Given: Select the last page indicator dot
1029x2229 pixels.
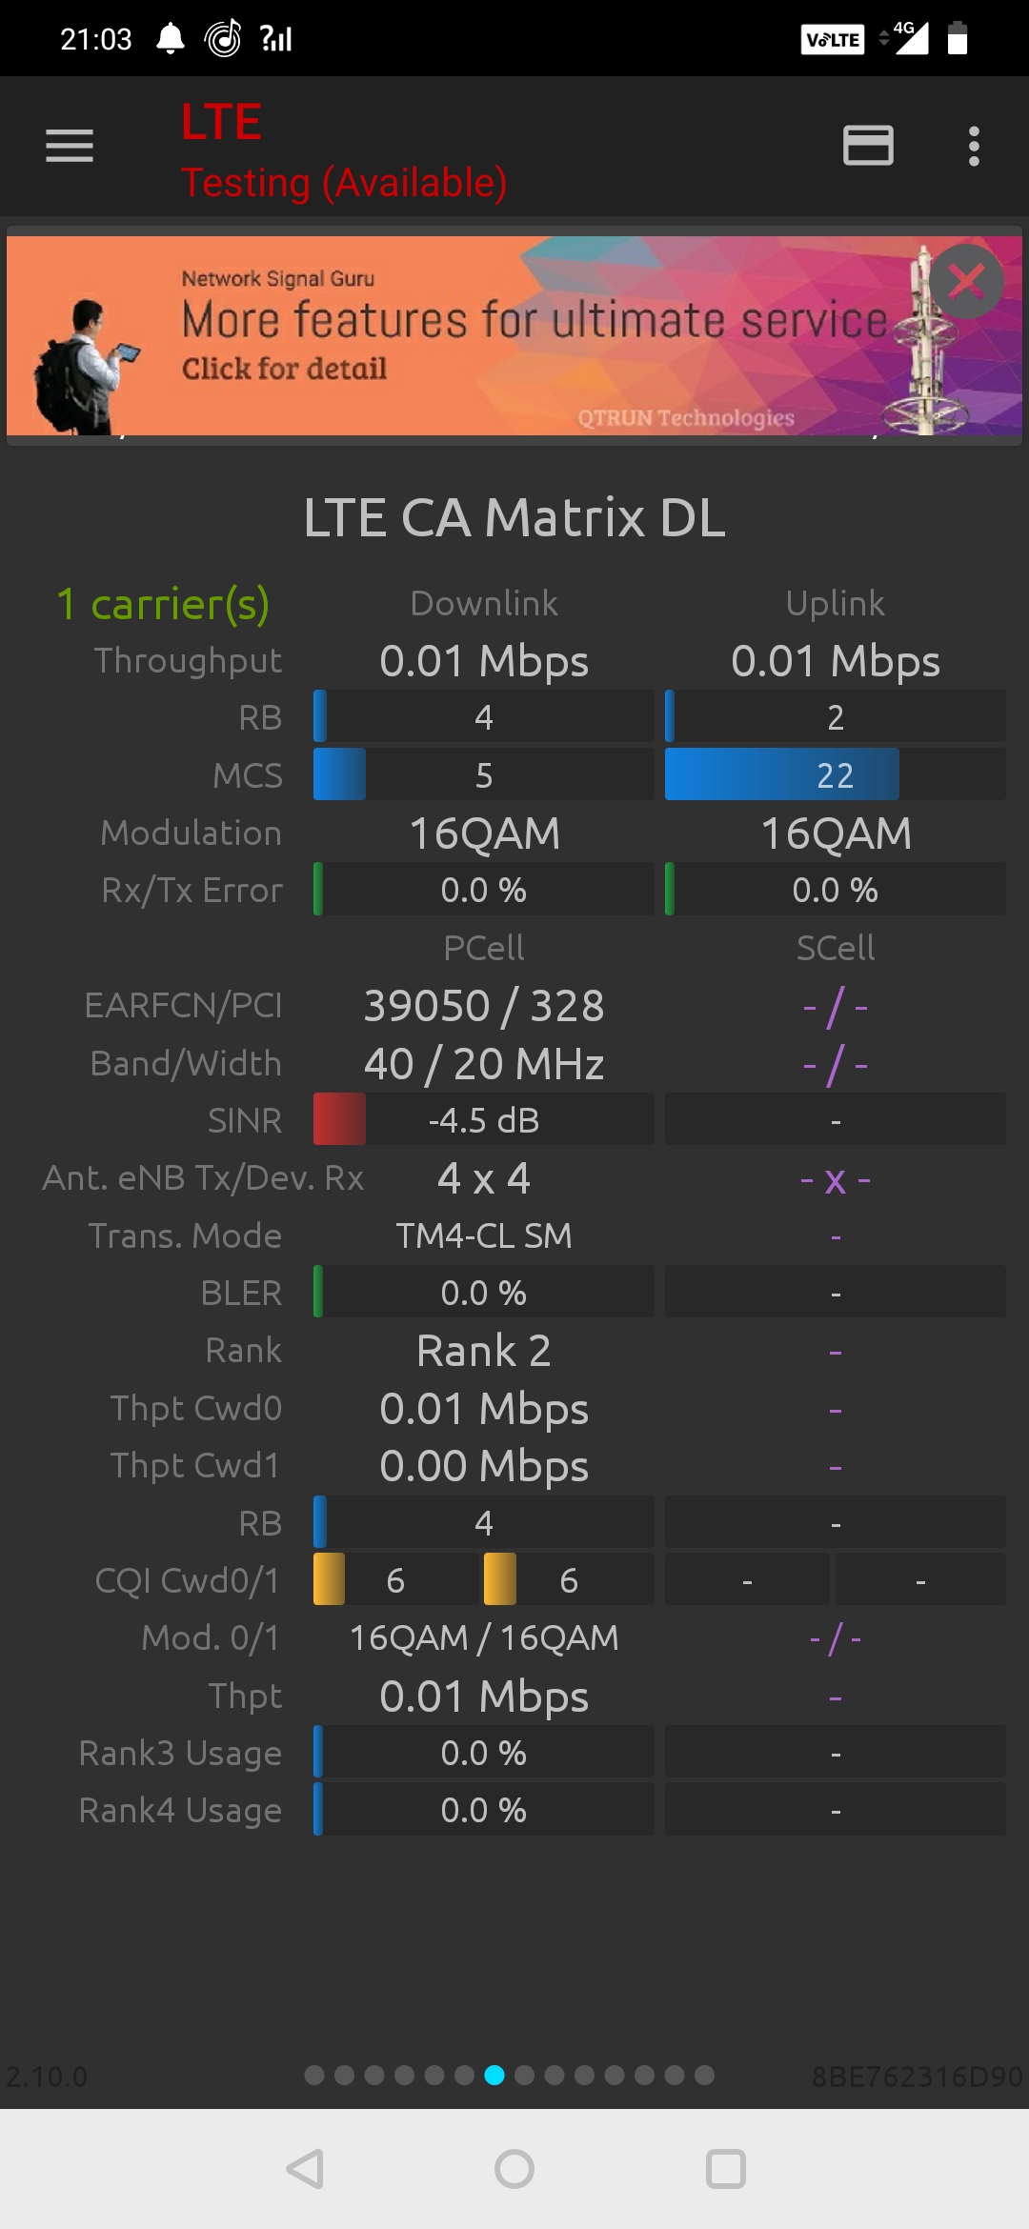Looking at the screenshot, I should [704, 2075].
